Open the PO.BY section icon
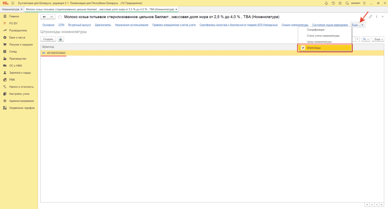The width and height of the screenshot is (388, 209). pos(5,23)
